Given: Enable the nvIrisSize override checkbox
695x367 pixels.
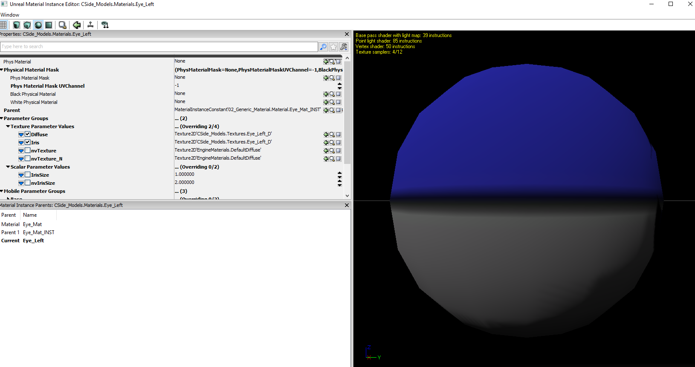Looking at the screenshot, I should coord(28,183).
